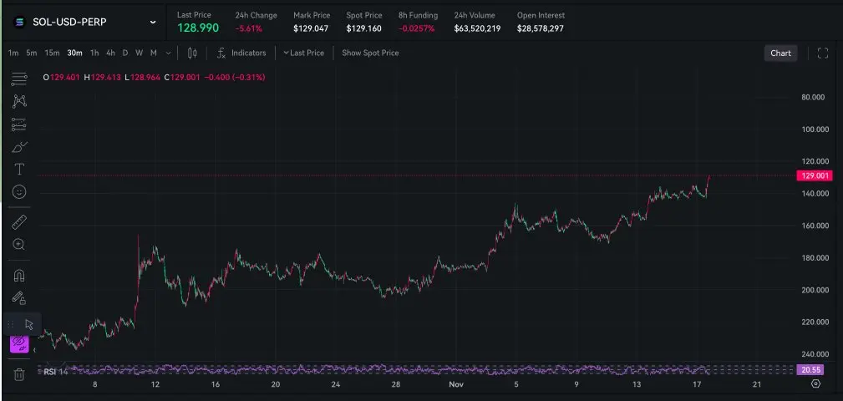Toggle the magnet snap mode
This screenshot has height=401, width=843.
19,275
